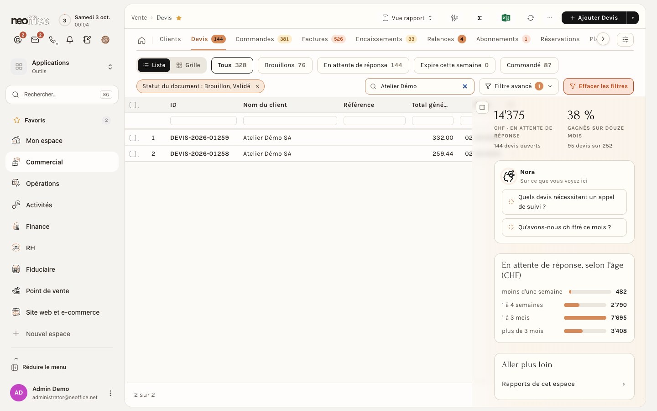Image resolution: width=657 pixels, height=411 pixels.
Task: Export the list with Excel icon
Action: (x=506, y=18)
